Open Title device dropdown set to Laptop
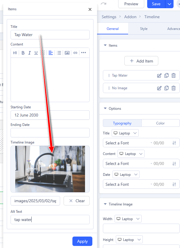Screen dimensions: 180x248 click(125, 133)
